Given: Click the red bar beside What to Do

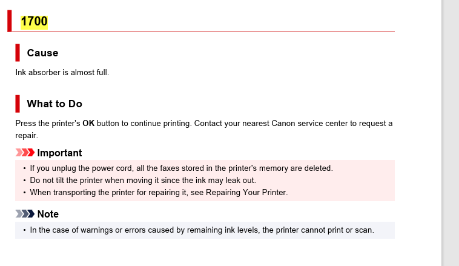Looking at the screenshot, I should coord(18,104).
